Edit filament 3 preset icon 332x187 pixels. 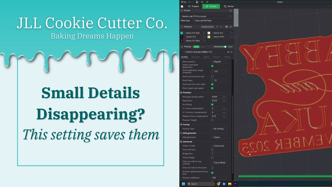204,37
